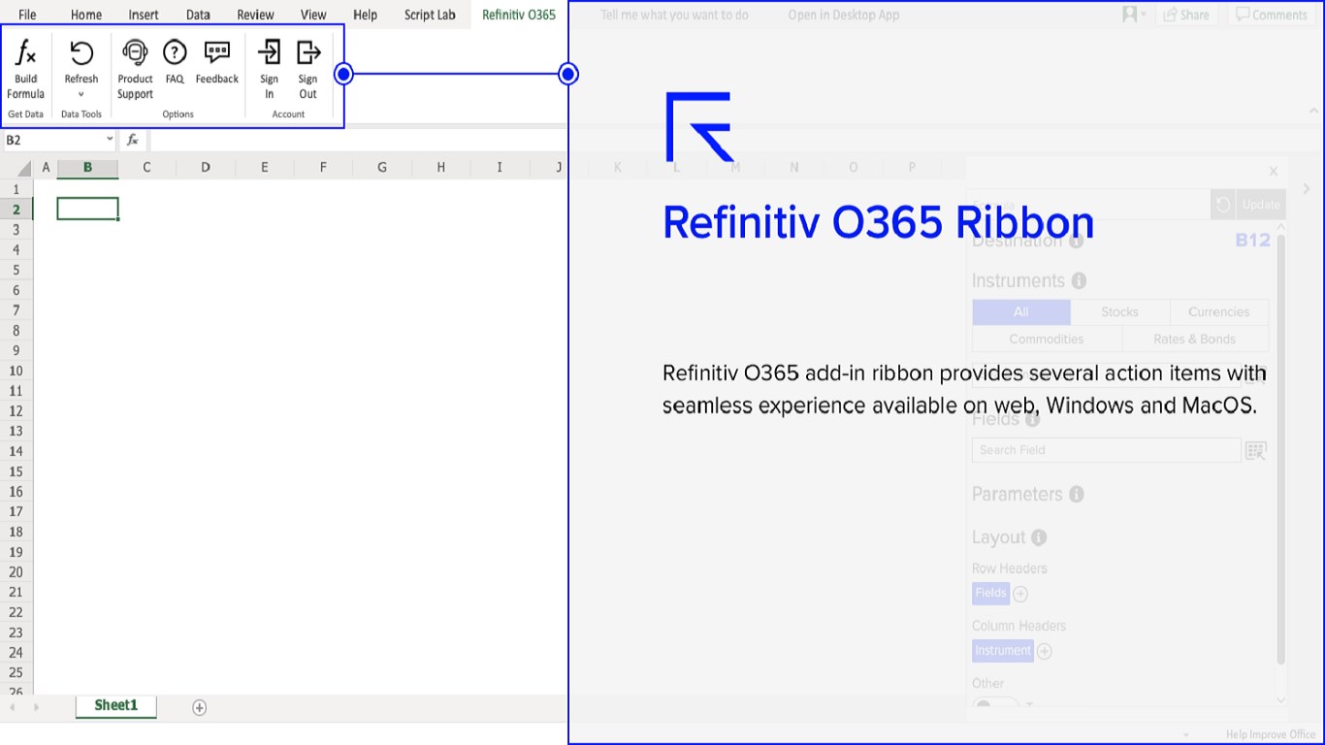Select the Stocks instruments filter

tap(1119, 312)
